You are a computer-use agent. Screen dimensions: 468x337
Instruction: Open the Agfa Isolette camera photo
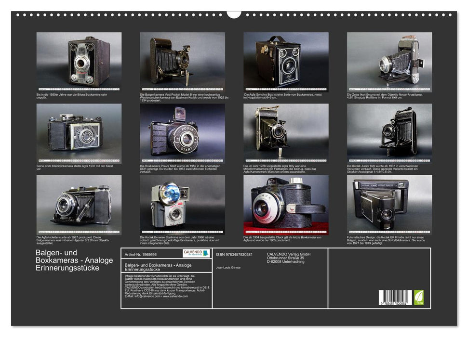click(79, 203)
